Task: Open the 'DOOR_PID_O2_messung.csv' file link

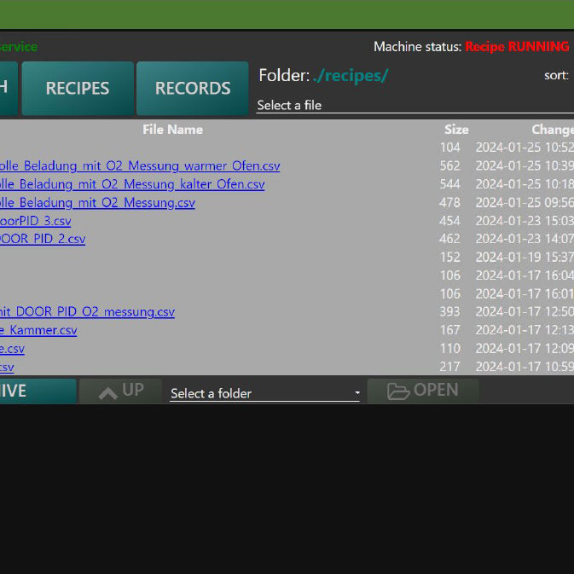Action: [x=88, y=311]
